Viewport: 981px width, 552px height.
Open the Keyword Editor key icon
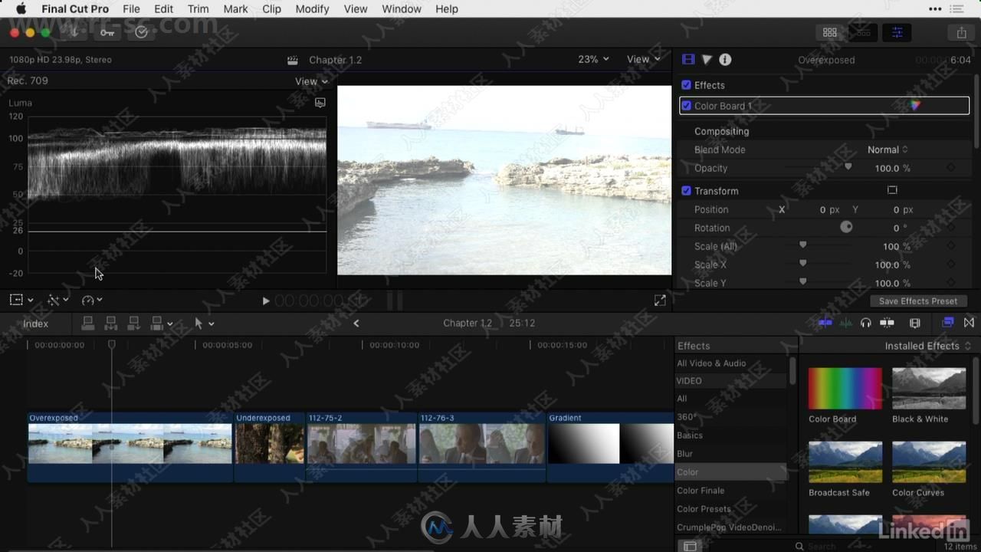coord(107,32)
